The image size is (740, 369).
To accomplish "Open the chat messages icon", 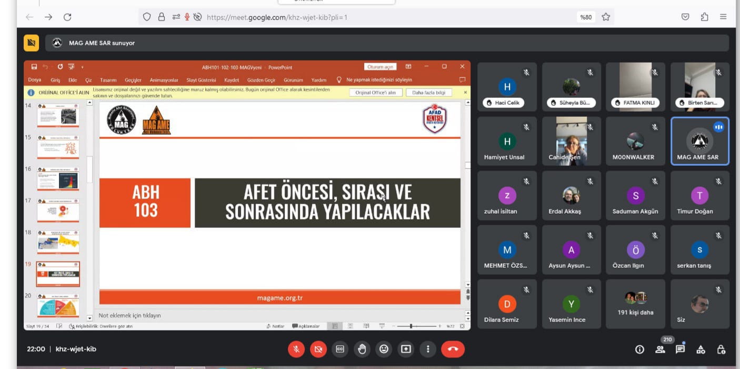I will (680, 350).
